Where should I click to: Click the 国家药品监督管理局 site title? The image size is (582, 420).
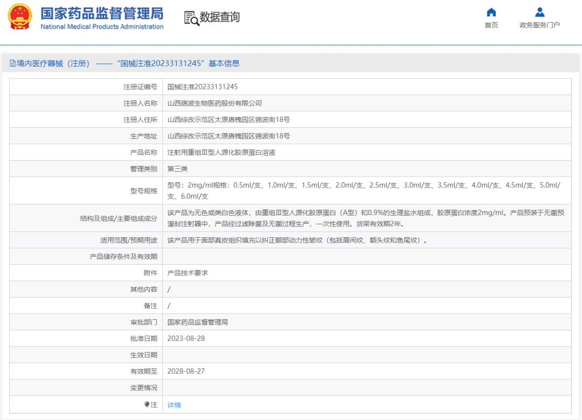[102, 13]
